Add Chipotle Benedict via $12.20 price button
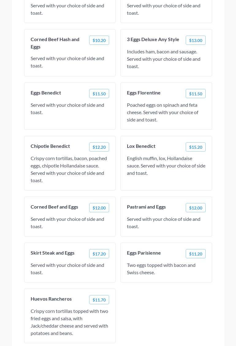The width and height of the screenshot is (236, 346). pyautogui.click(x=99, y=147)
